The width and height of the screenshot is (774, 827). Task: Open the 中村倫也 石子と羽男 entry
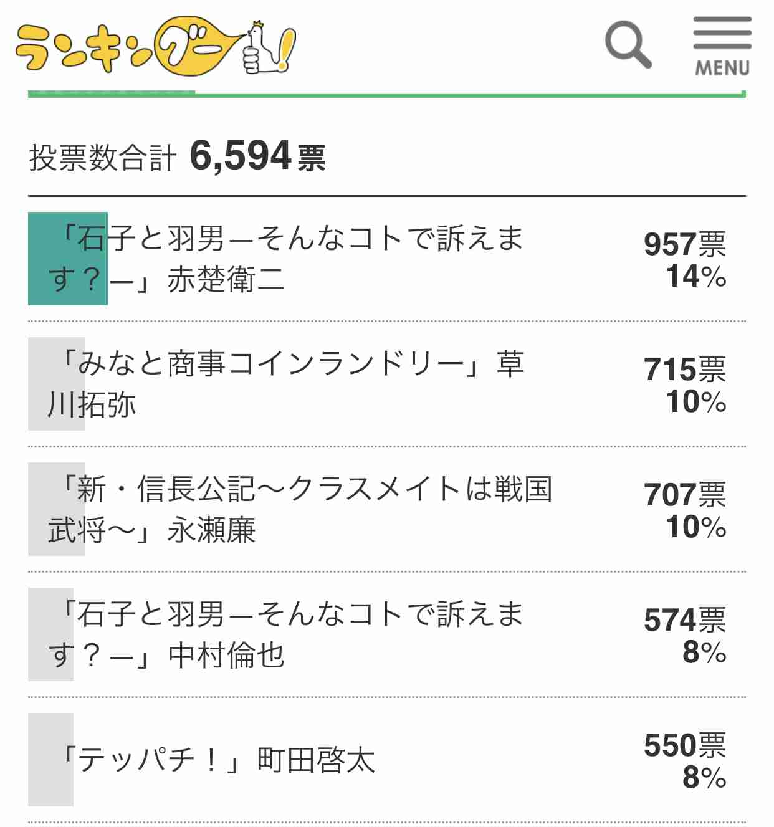[387, 634]
